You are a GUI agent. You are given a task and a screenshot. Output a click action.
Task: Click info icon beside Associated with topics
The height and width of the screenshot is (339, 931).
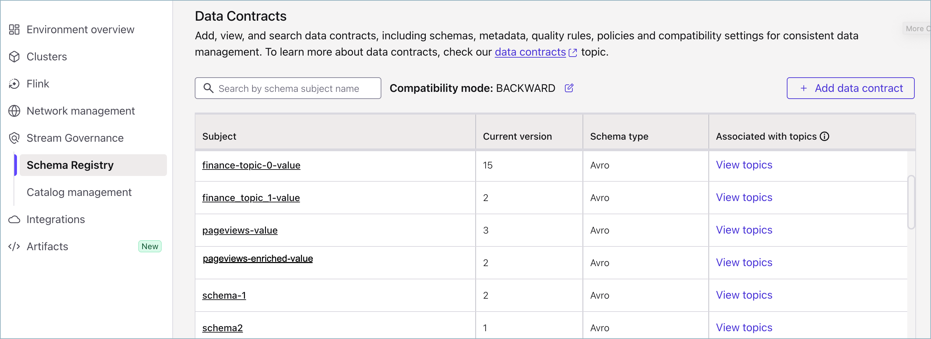(x=824, y=137)
